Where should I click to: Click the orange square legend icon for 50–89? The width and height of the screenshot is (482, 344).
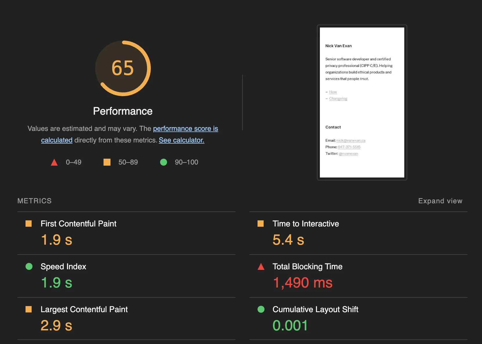pos(107,162)
